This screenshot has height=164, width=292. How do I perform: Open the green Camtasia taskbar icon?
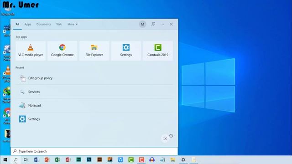pos(131,159)
